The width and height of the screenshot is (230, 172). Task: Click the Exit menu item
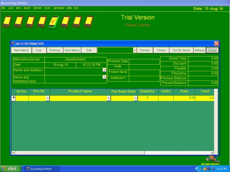pos(76,8)
